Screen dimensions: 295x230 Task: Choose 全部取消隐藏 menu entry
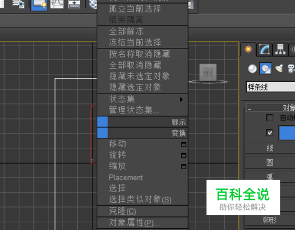tap(143, 65)
